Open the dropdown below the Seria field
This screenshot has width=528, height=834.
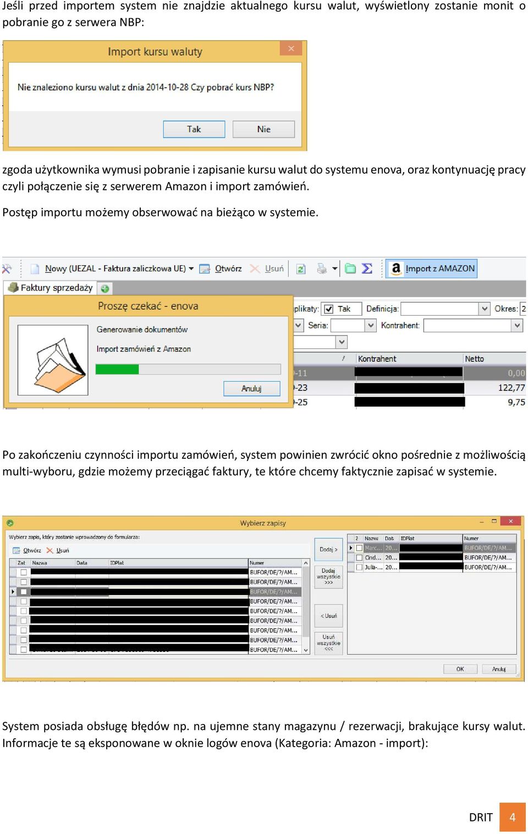(x=342, y=342)
